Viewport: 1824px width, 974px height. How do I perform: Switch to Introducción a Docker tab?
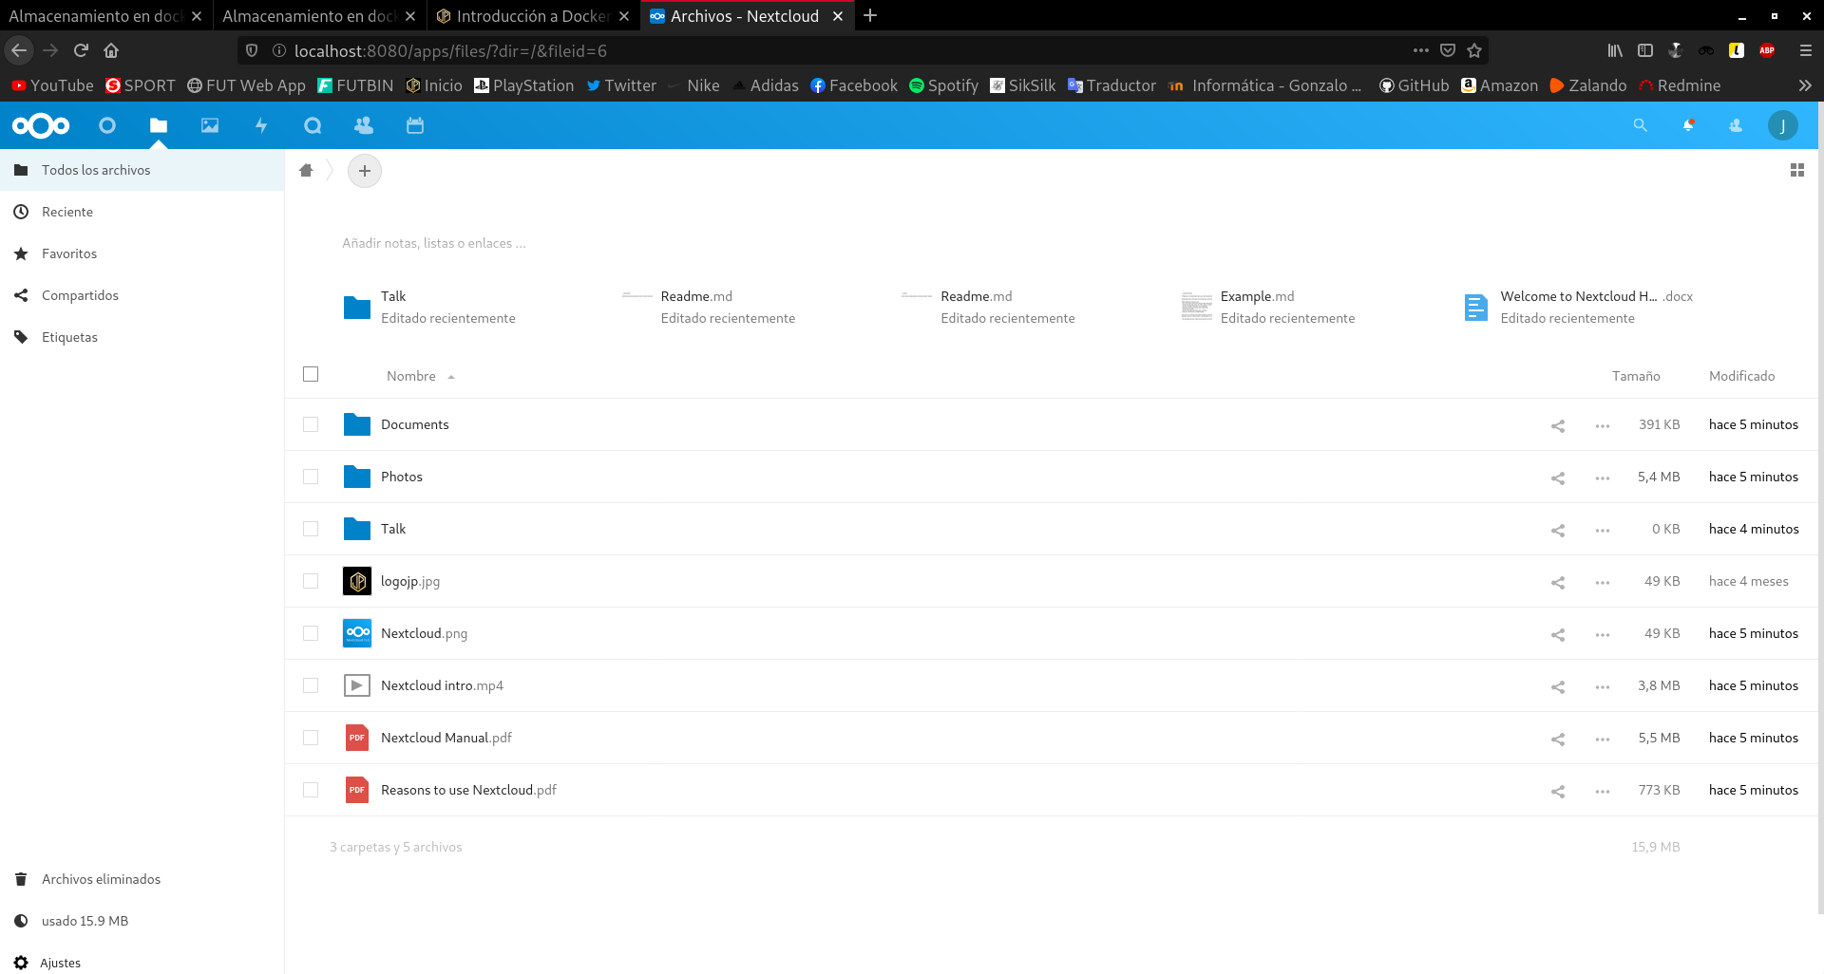pyautogui.click(x=532, y=16)
